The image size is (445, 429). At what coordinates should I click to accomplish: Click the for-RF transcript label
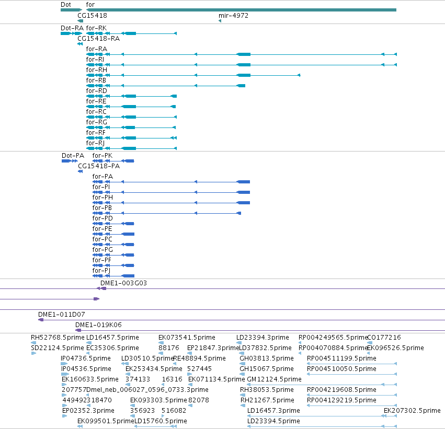pos(96,133)
